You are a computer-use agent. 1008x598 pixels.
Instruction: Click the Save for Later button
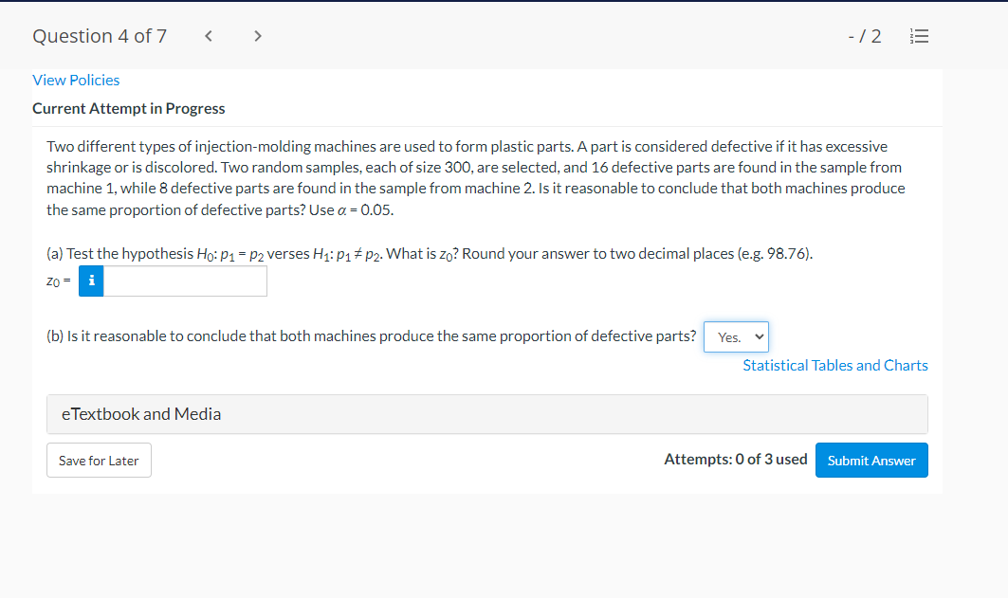99,460
